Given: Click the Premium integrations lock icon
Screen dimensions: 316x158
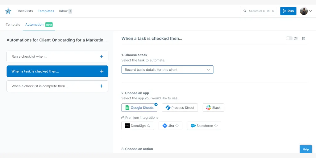Looking at the screenshot, I should pos(123,118).
